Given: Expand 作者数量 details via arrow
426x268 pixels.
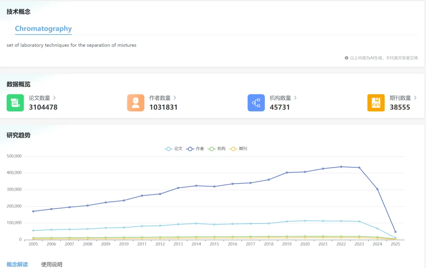Looking at the screenshot, I should [x=175, y=98].
